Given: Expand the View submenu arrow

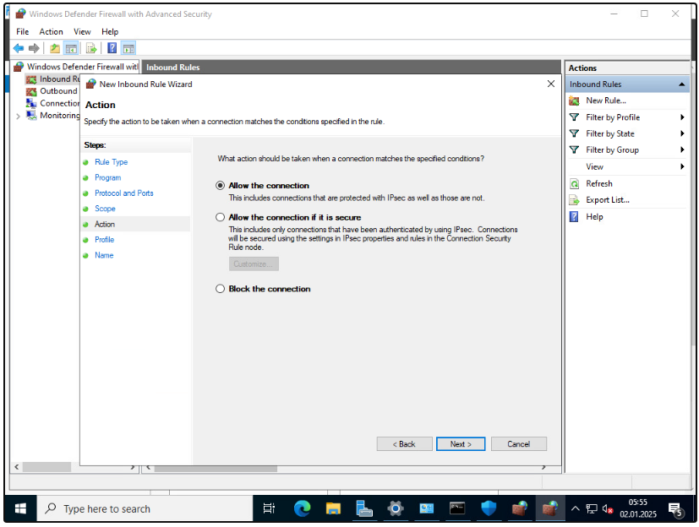Looking at the screenshot, I should point(682,166).
